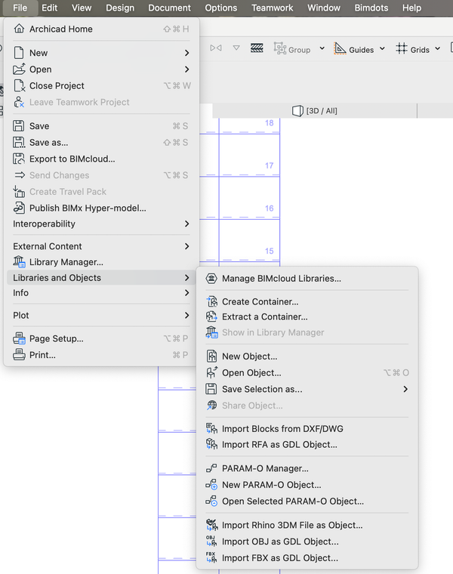Expand the Open submenu arrow
The height and width of the screenshot is (574, 453).
click(x=187, y=69)
